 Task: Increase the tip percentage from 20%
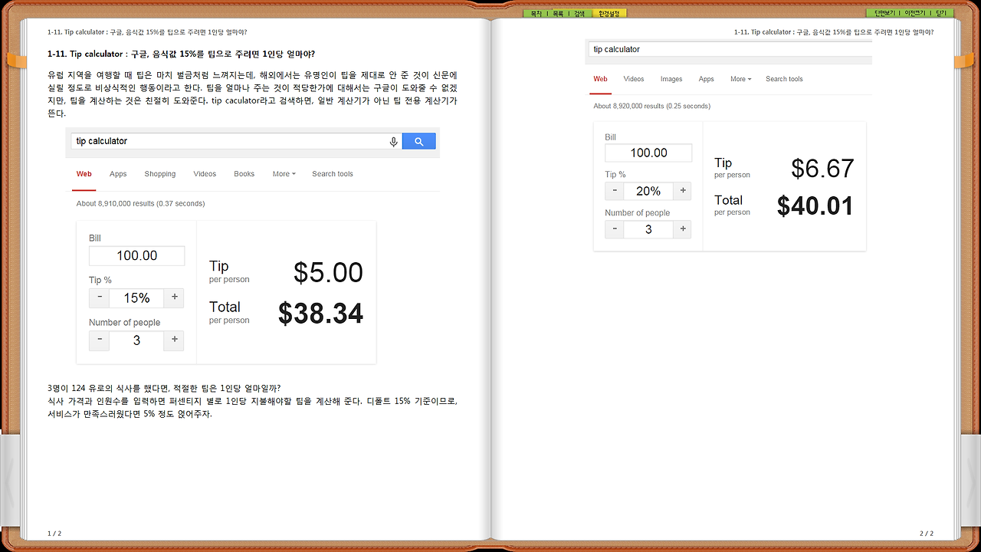coord(683,191)
